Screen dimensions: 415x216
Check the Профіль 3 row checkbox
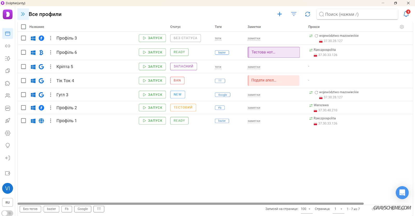tap(23, 38)
